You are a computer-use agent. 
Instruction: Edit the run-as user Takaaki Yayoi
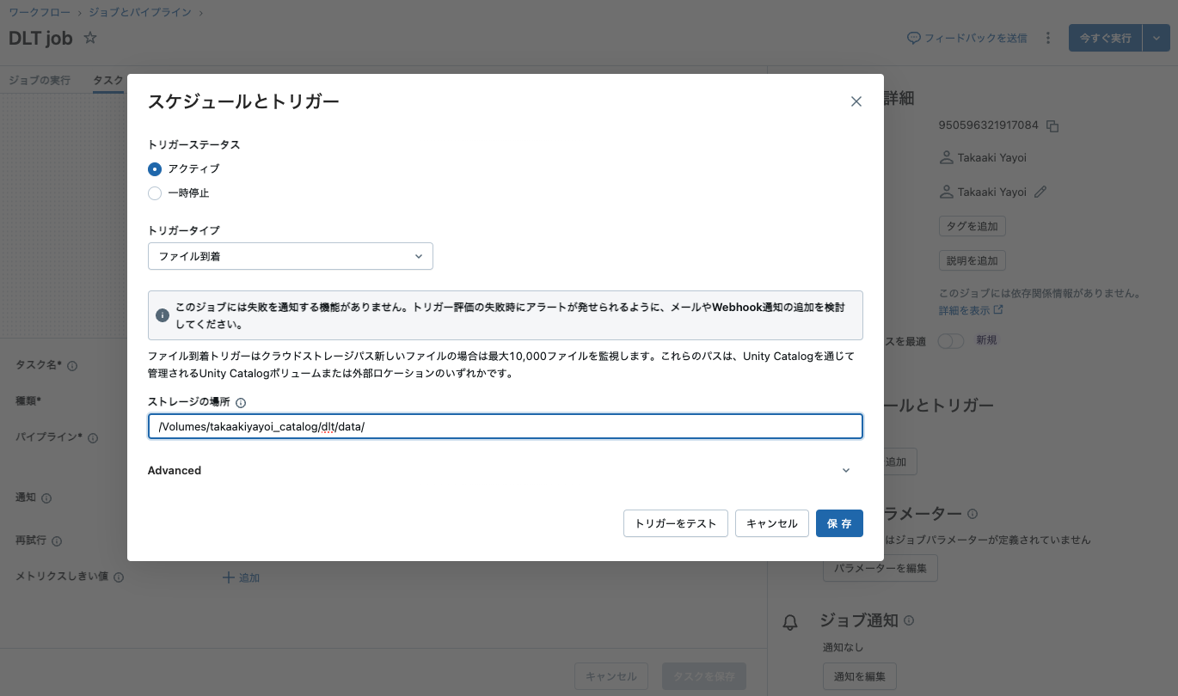point(1040,191)
